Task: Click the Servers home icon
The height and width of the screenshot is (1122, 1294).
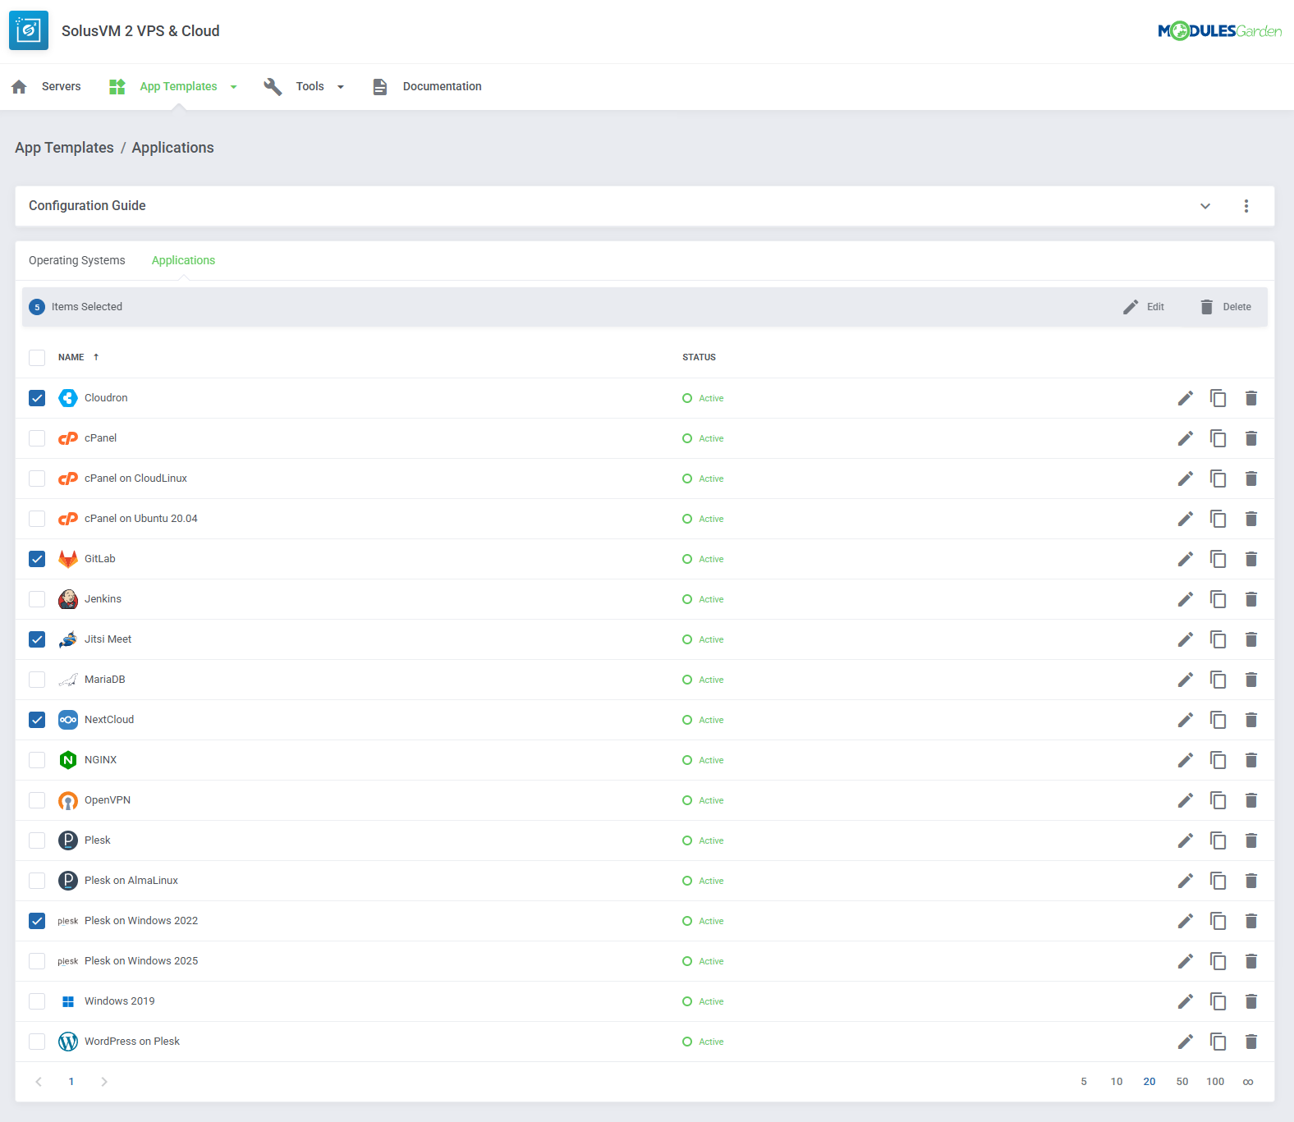Action: pos(20,86)
